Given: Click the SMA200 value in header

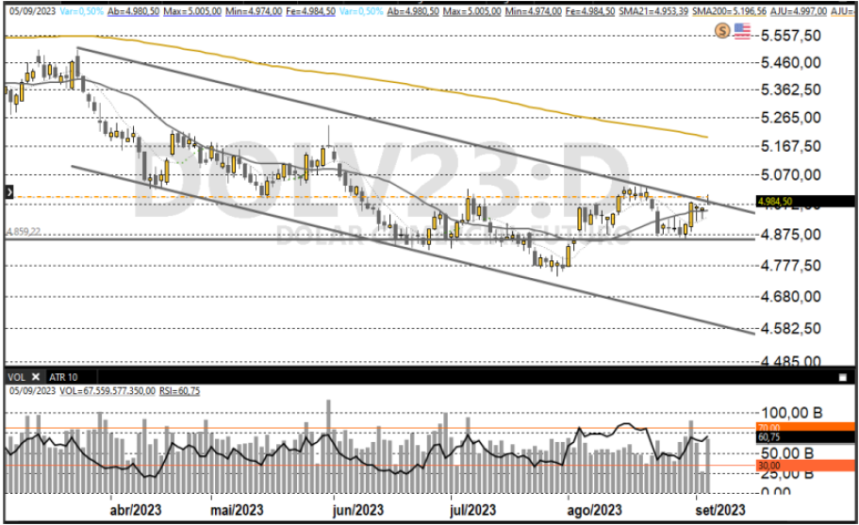Looking at the screenshot, I should 713,9.
